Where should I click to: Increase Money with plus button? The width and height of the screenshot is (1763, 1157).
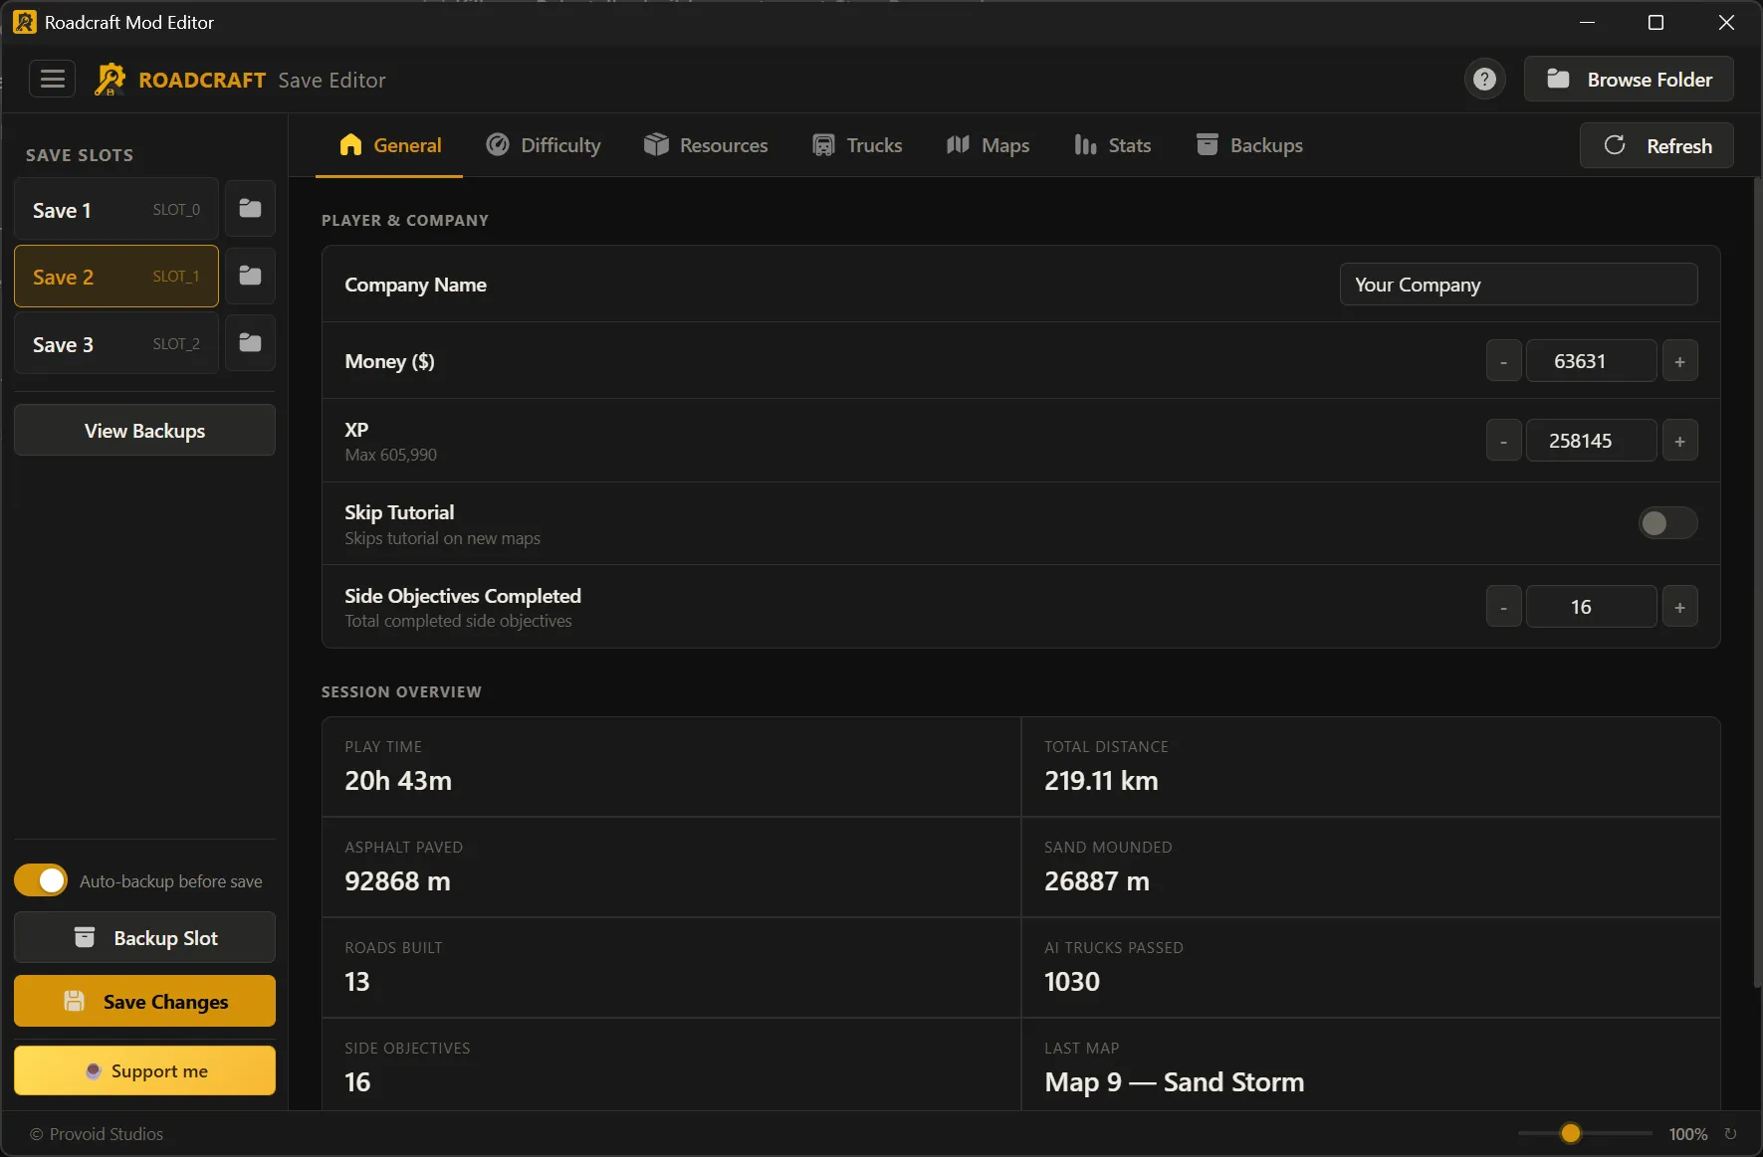click(x=1679, y=361)
